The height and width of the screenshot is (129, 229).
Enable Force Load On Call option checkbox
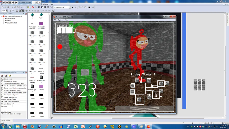pyautogui.click(x=2, y=93)
